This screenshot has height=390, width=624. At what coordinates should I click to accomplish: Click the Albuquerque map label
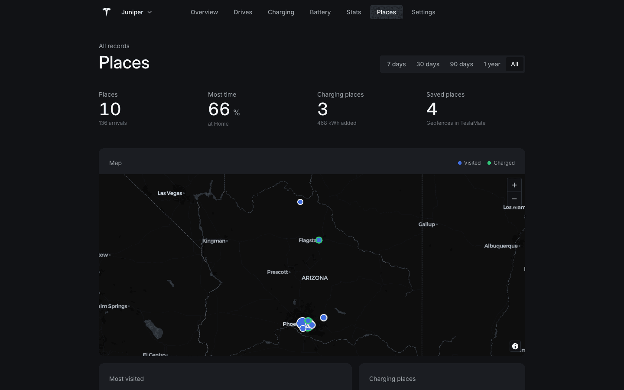pos(501,246)
